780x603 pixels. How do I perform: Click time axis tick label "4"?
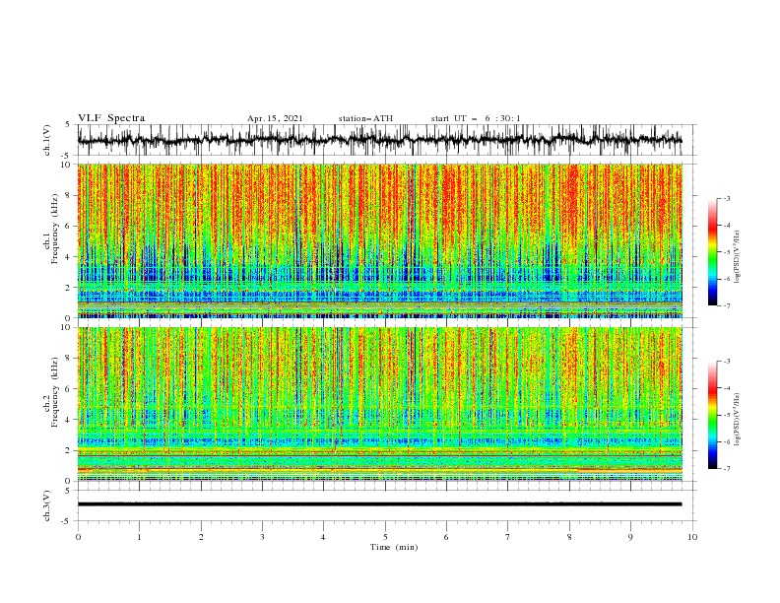coord(323,537)
